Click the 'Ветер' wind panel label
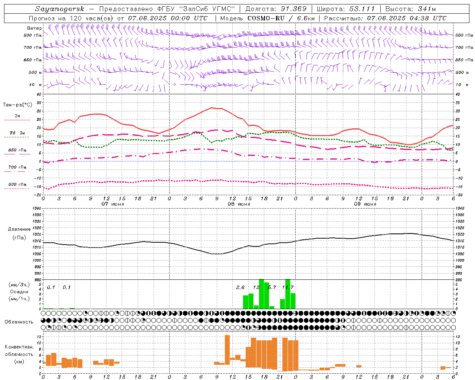Viewport: 475px width, 380px height. [34, 28]
